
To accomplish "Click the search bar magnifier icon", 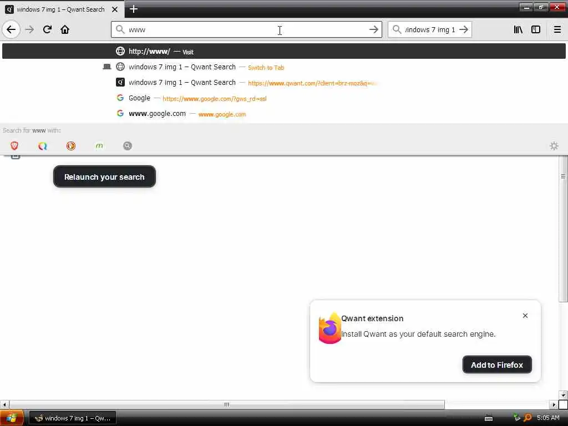I will tap(397, 30).
